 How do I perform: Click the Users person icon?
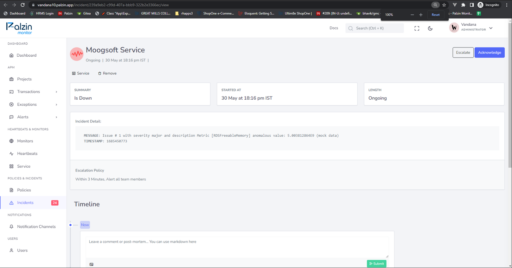11,250
